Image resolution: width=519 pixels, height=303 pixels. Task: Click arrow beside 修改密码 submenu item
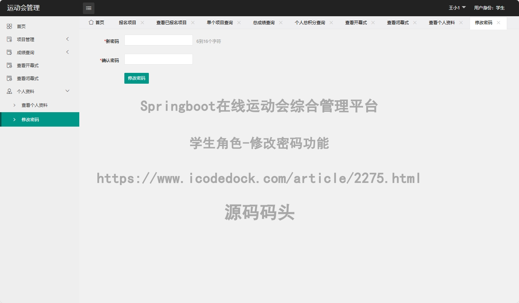pyautogui.click(x=14, y=119)
